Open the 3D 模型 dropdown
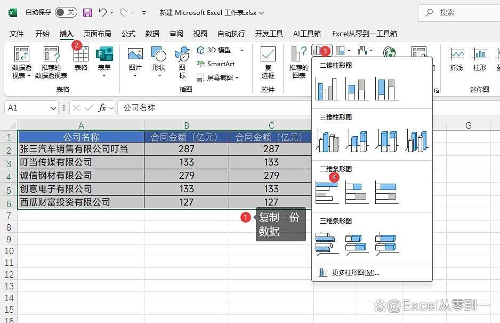The height and width of the screenshot is (323, 500). [x=241, y=50]
